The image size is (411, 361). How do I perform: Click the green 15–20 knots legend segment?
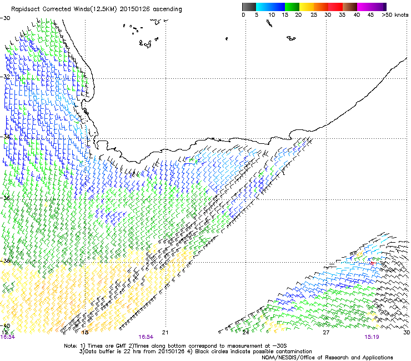(292, 7)
